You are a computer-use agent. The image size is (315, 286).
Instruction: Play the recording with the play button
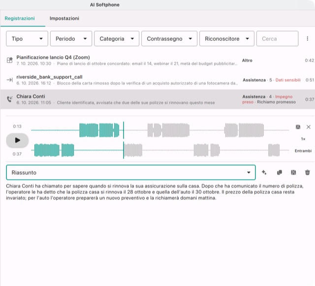click(17, 140)
